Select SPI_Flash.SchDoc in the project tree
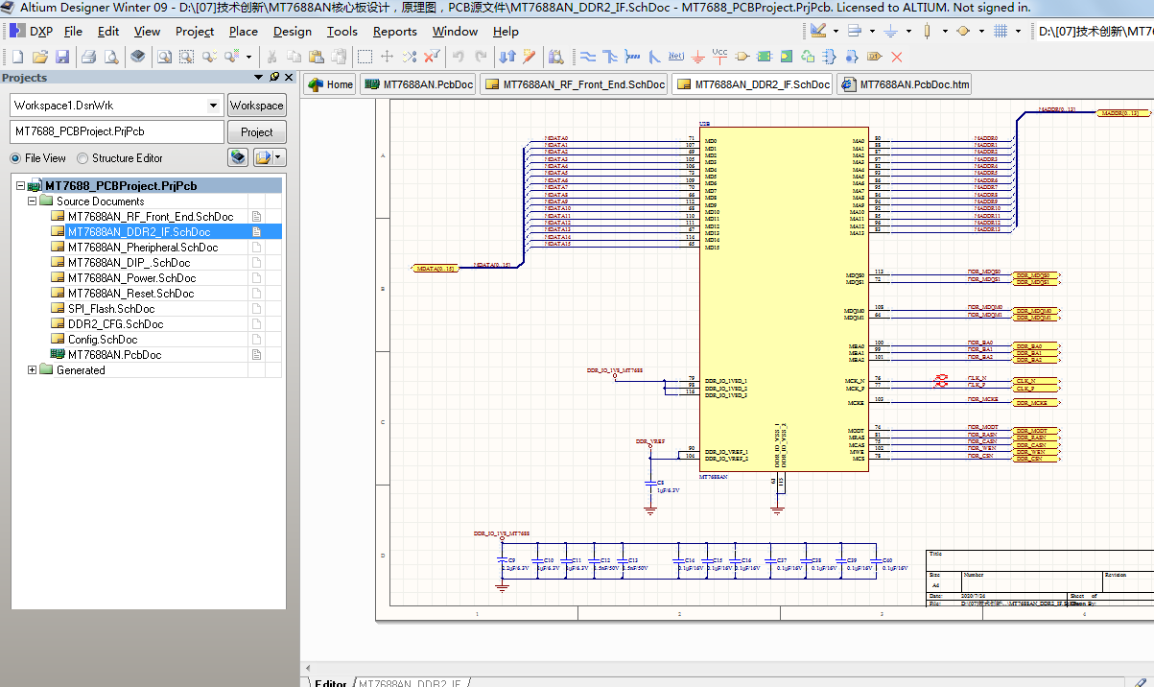The image size is (1154, 687). (x=111, y=309)
